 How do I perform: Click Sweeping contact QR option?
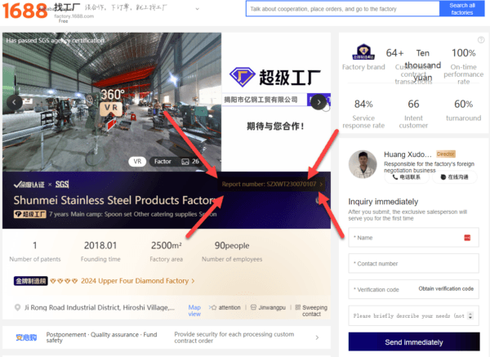point(312,310)
